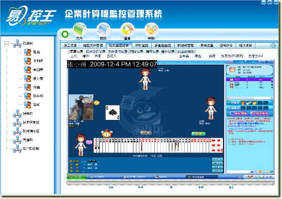Click the recorded screen's green Start button

pos(77,177)
